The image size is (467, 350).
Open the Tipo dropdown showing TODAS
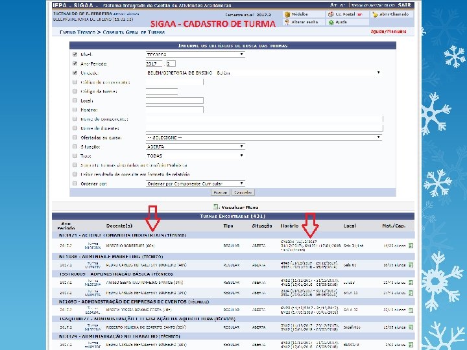pos(195,156)
